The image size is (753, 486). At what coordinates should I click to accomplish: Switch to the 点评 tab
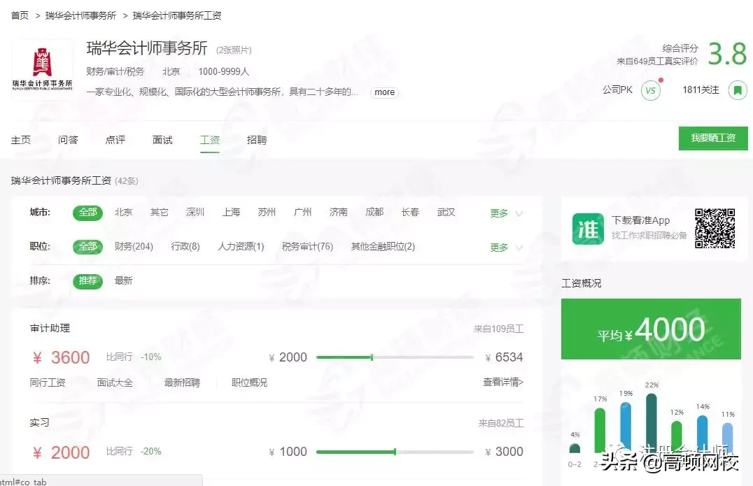(115, 139)
